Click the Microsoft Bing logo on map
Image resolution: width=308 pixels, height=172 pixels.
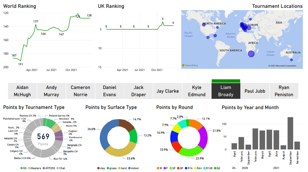pyautogui.click(x=189, y=65)
